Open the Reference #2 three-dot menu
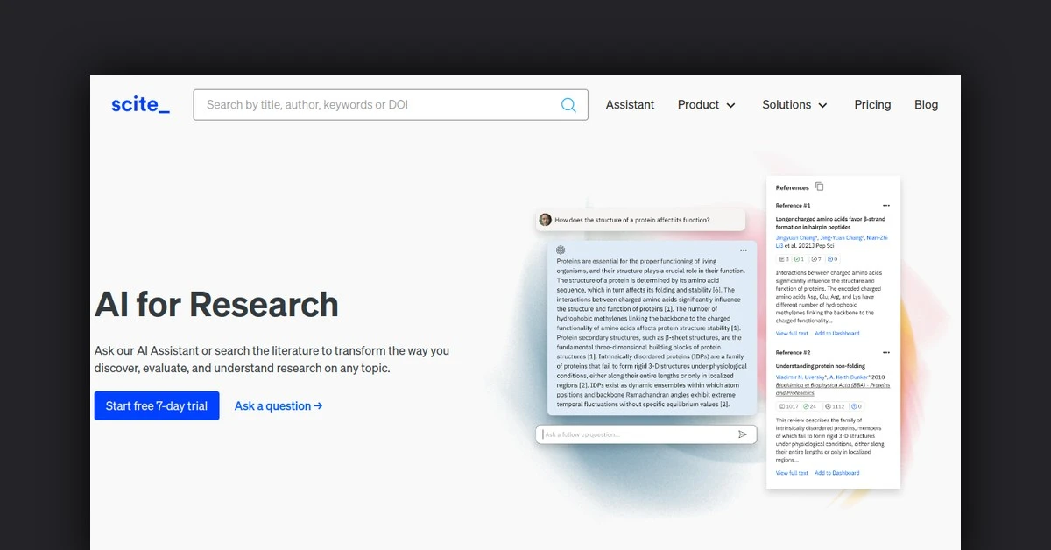 (886, 352)
